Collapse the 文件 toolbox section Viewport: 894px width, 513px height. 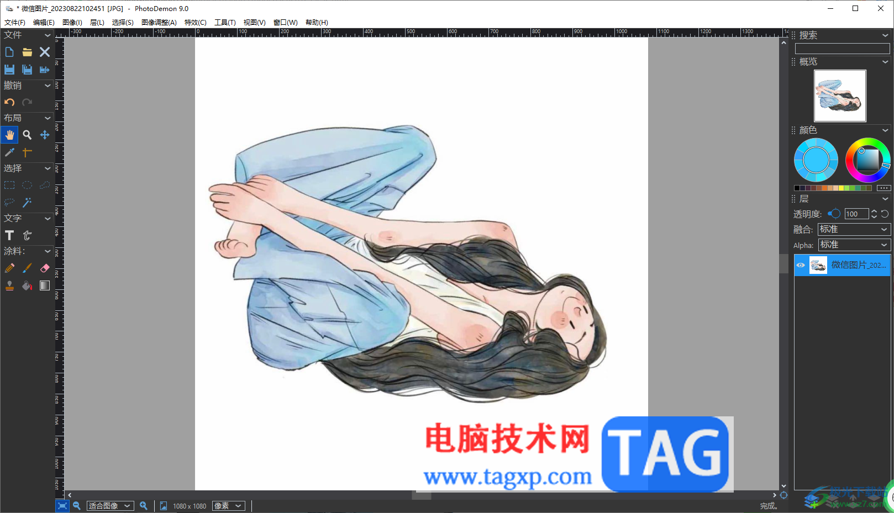point(48,35)
